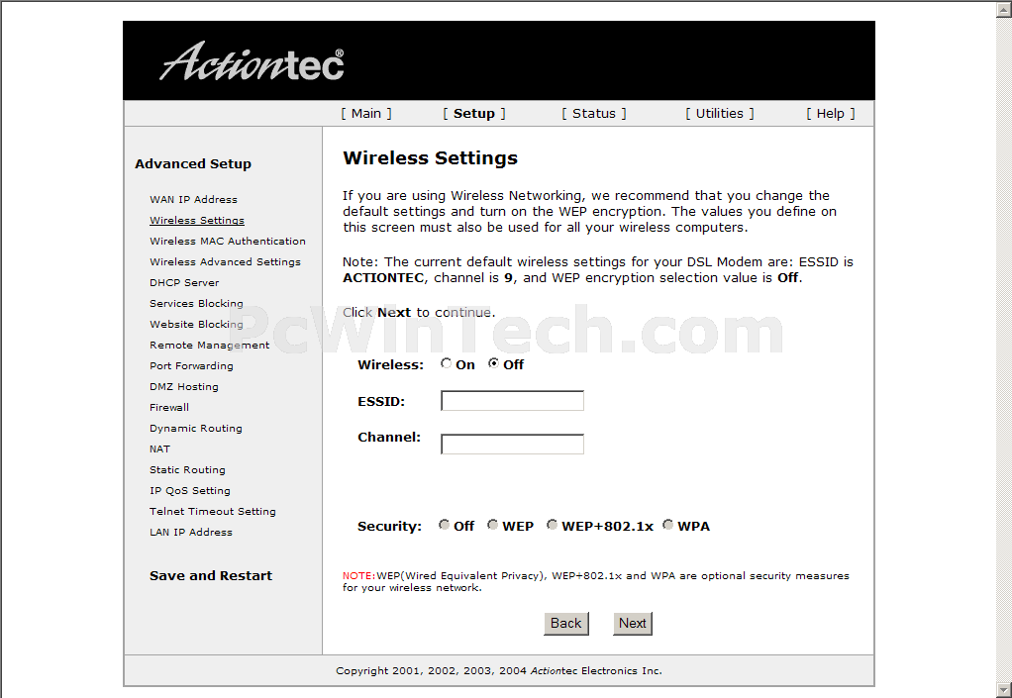The image size is (1012, 698).
Task: Click the Next button
Action: [x=633, y=623]
